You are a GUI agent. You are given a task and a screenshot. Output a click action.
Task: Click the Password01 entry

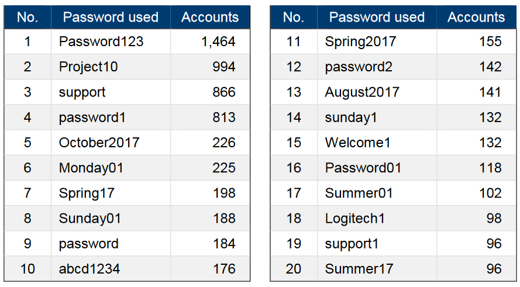363,168
